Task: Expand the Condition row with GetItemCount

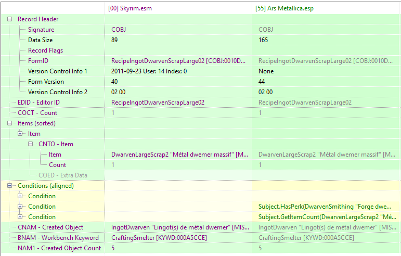Action: (20, 217)
